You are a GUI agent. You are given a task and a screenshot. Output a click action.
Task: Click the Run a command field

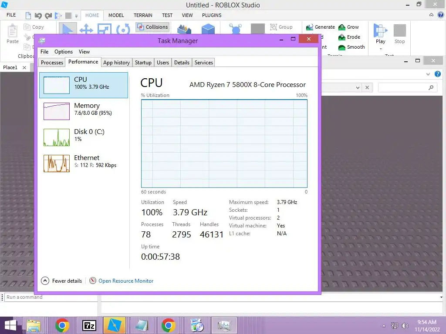click(51, 297)
